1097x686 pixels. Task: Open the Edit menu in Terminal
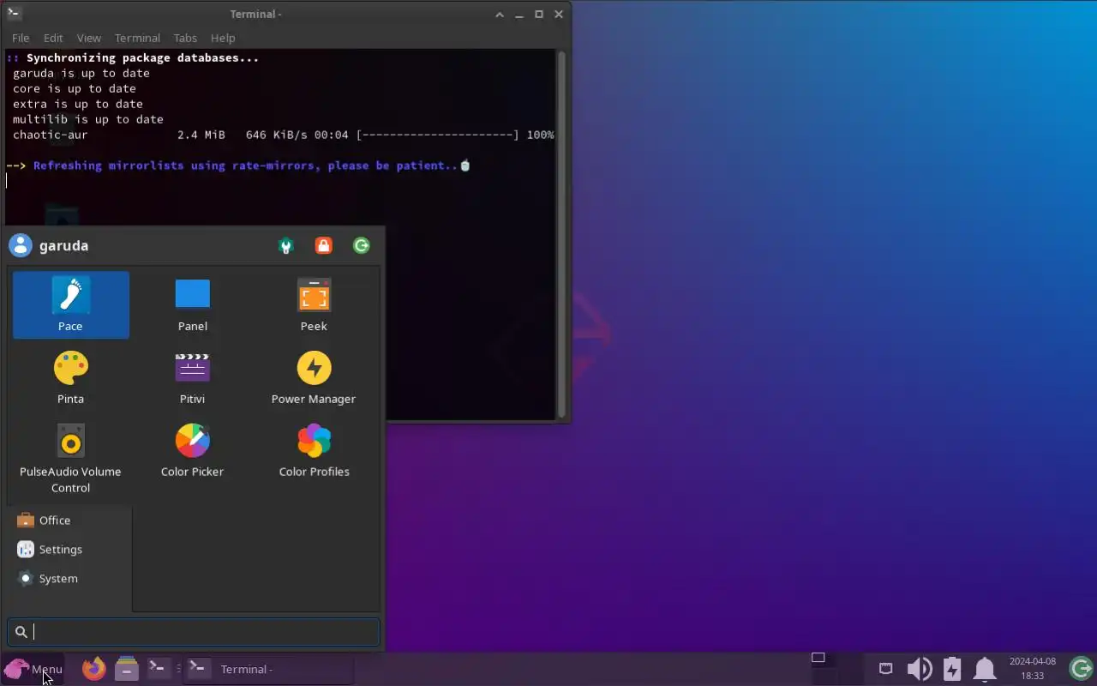[53, 38]
